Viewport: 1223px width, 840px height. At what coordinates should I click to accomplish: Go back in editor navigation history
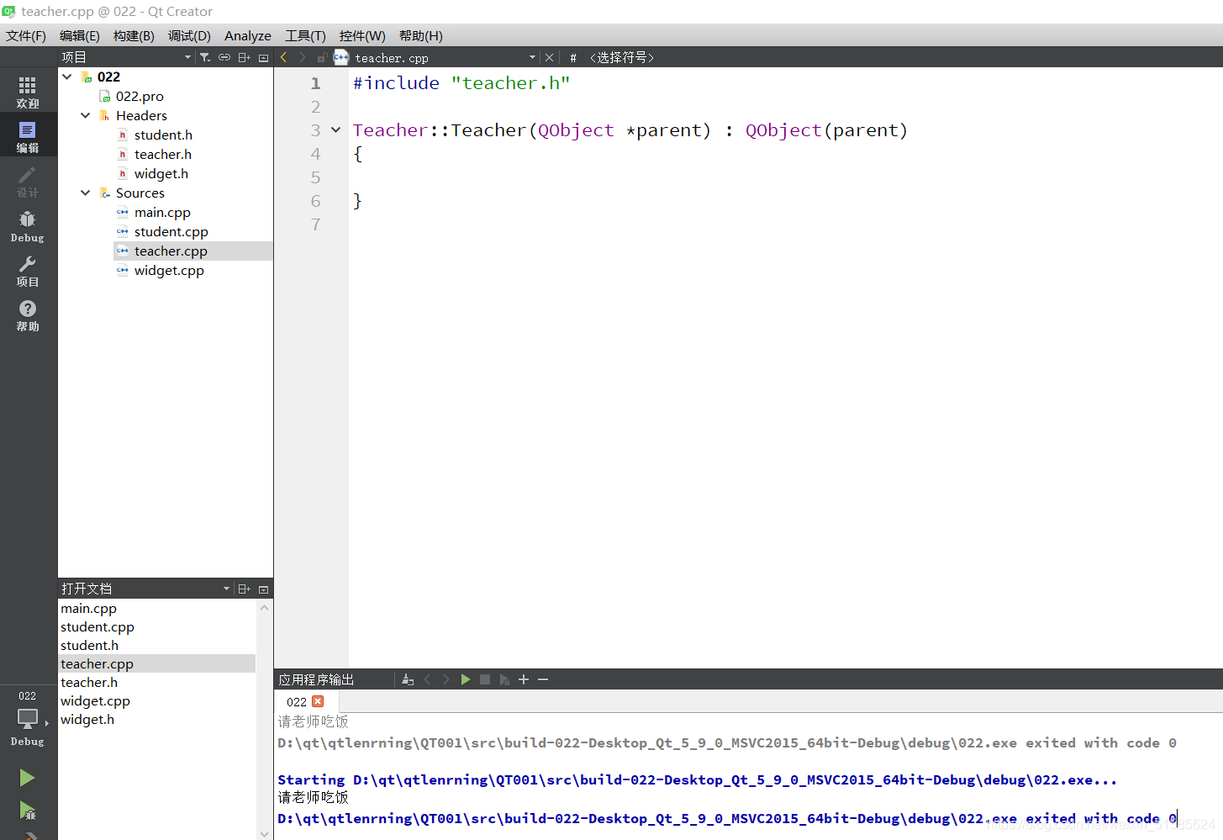(283, 57)
